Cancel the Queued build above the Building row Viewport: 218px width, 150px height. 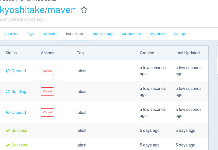tap(47, 71)
